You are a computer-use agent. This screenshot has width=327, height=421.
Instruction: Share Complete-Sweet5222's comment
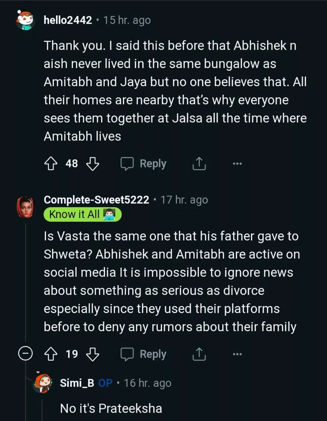pyautogui.click(x=199, y=354)
